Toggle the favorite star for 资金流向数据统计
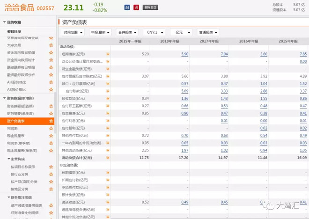Screen dimensions: 309x219 point(51,60)
